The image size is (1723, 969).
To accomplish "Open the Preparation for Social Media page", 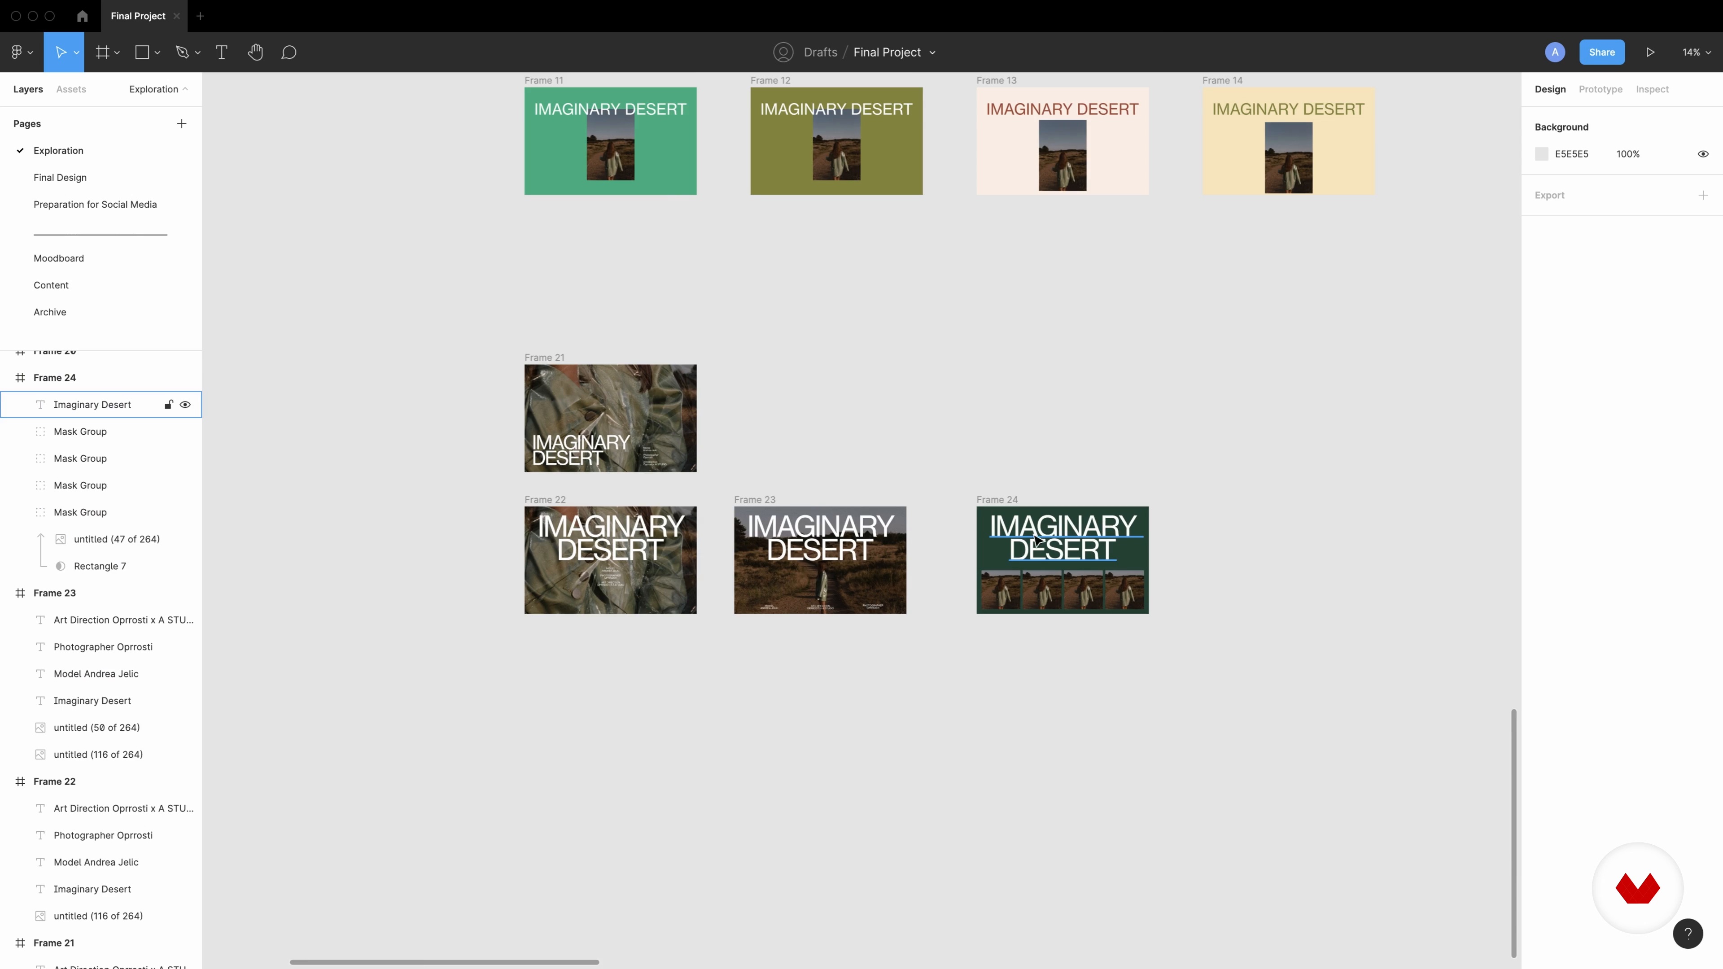I will coord(95,205).
